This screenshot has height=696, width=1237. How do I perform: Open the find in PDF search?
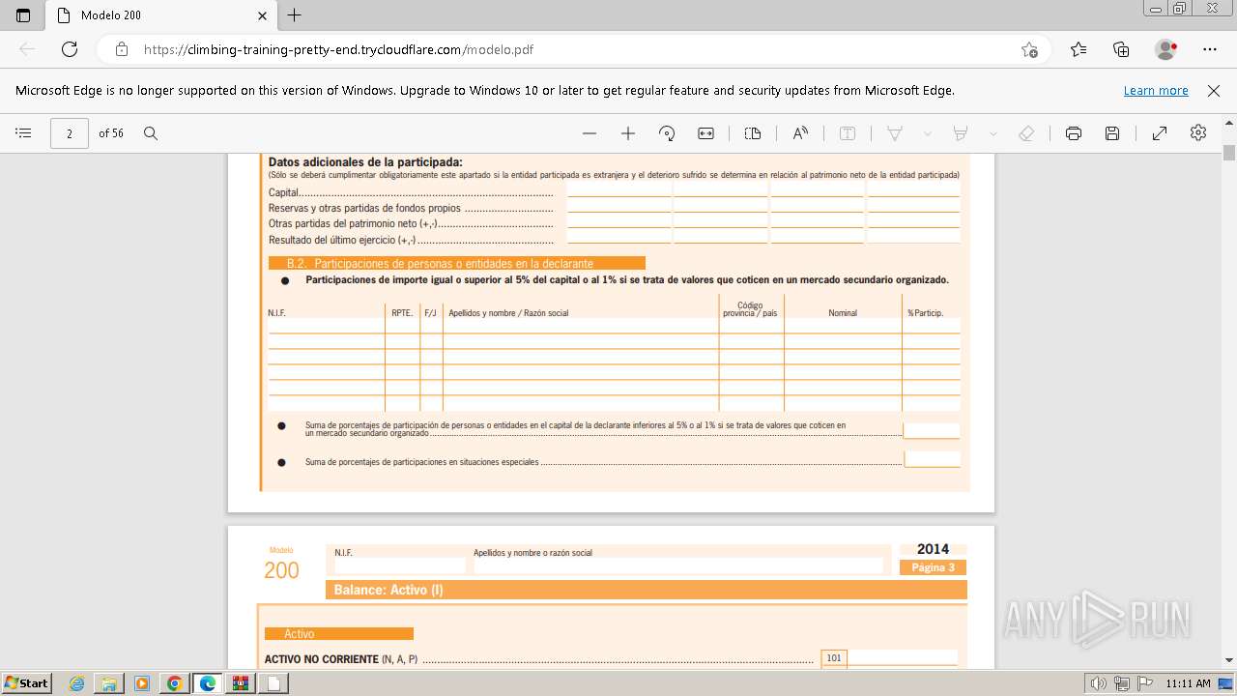[151, 133]
